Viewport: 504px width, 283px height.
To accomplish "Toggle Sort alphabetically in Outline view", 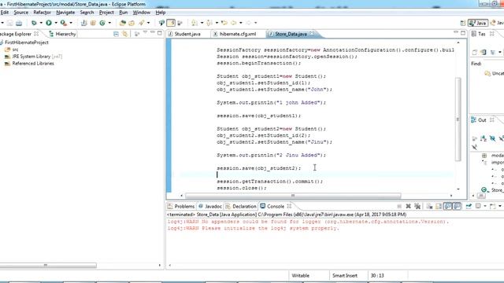I will point(483,138).
